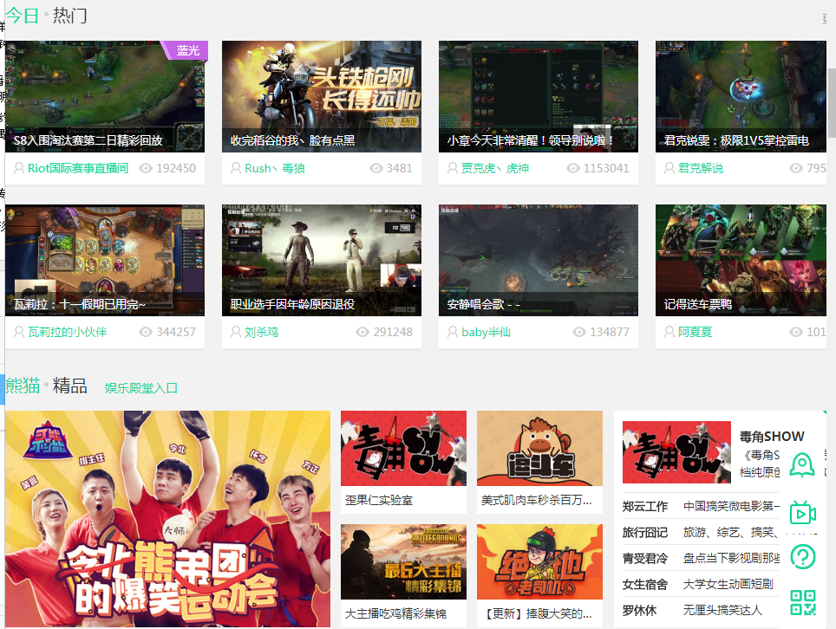Open streamer link 瓦莉拉的小伙伴
Image resolution: width=836 pixels, height=629 pixels.
pos(67,332)
